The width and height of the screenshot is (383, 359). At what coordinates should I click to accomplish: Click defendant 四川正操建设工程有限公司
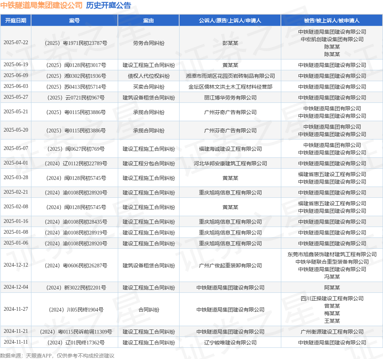click(332, 298)
